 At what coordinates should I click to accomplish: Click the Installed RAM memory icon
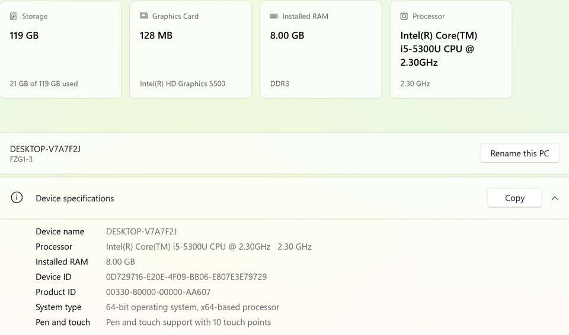(x=274, y=17)
